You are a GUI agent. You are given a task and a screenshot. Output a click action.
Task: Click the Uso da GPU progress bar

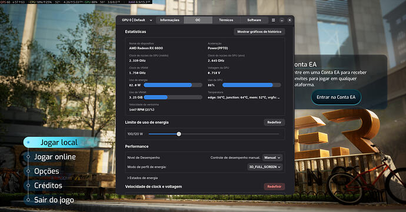click(252, 85)
